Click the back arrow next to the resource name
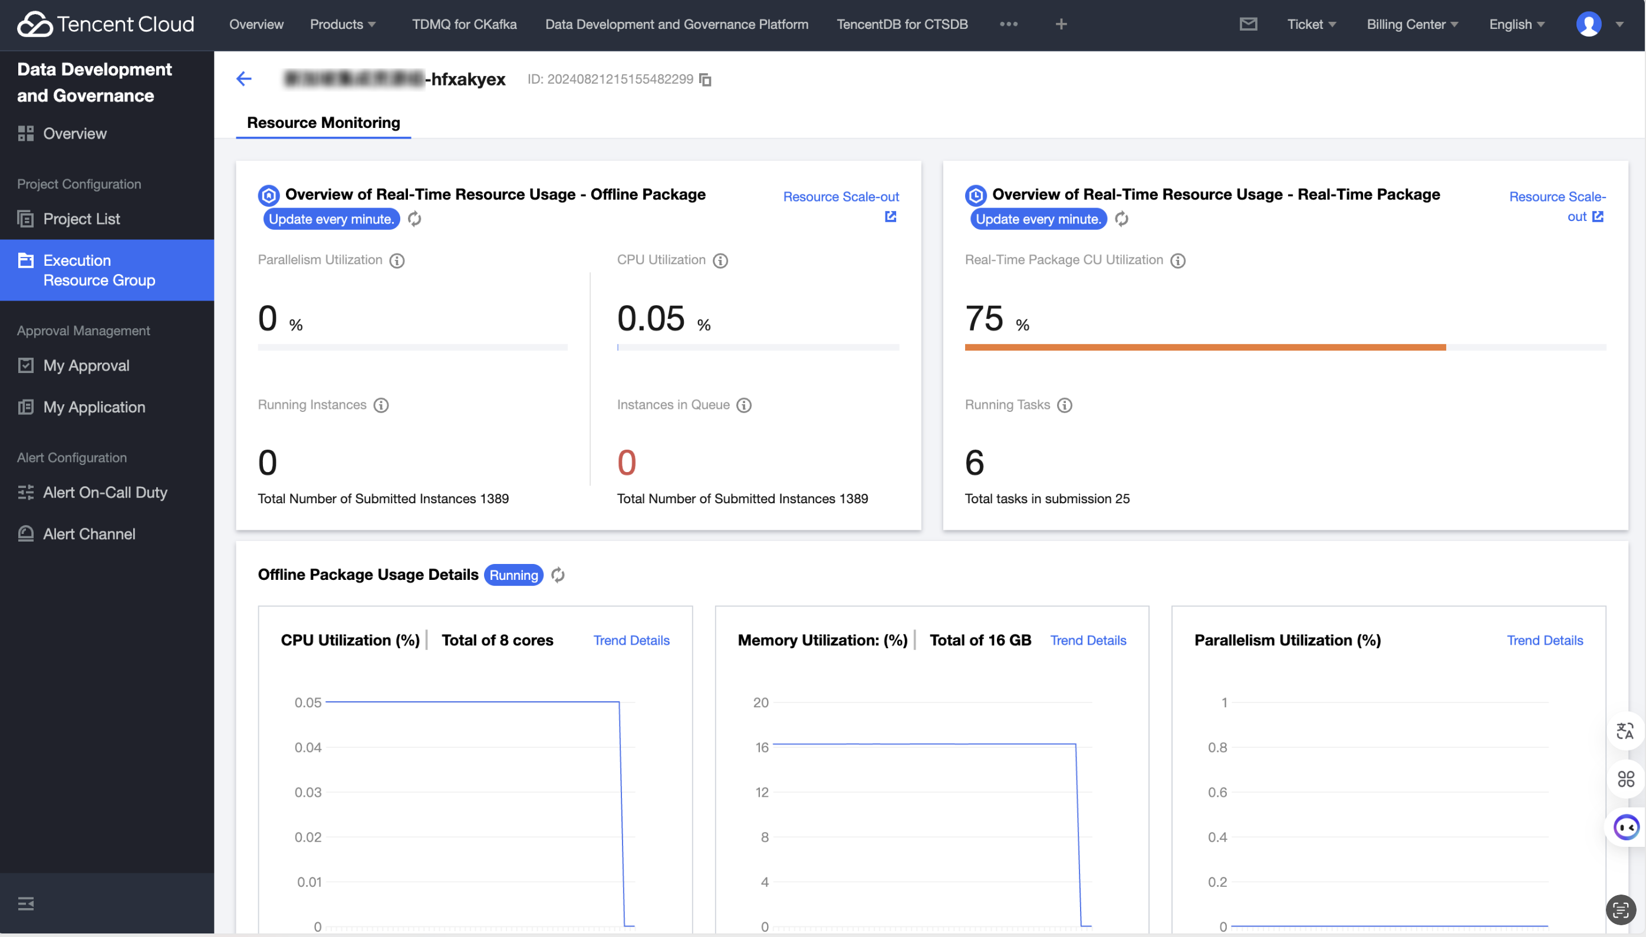Screen dimensions: 1646x937 (x=243, y=78)
